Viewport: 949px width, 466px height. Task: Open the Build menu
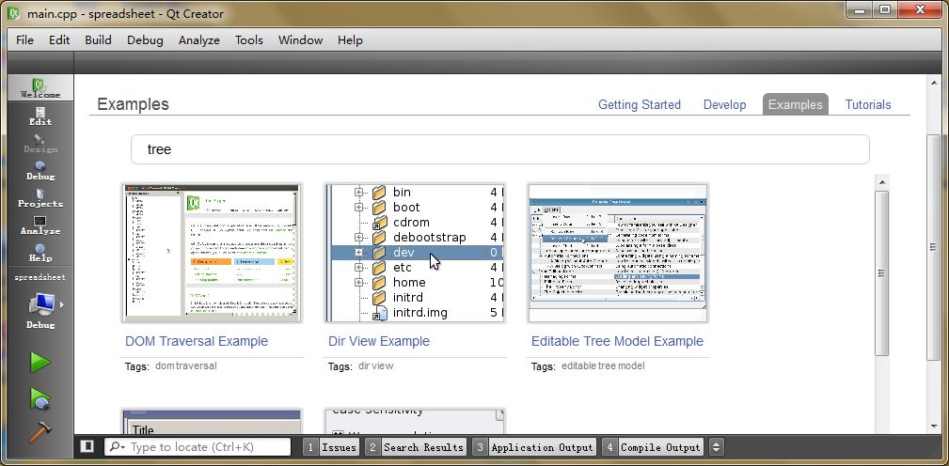(98, 39)
